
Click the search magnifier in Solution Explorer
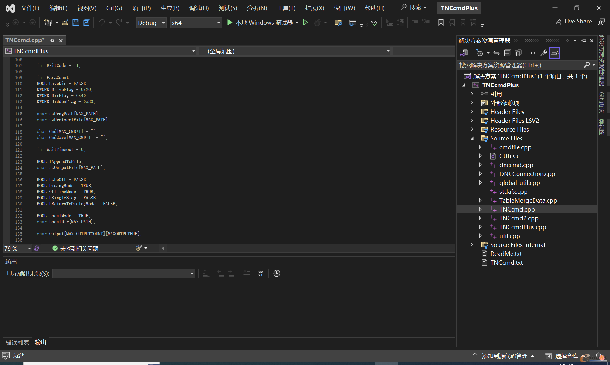pos(587,65)
